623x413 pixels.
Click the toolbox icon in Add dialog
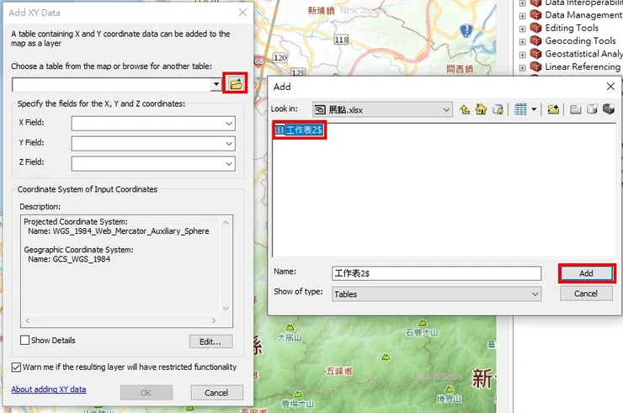[609, 109]
